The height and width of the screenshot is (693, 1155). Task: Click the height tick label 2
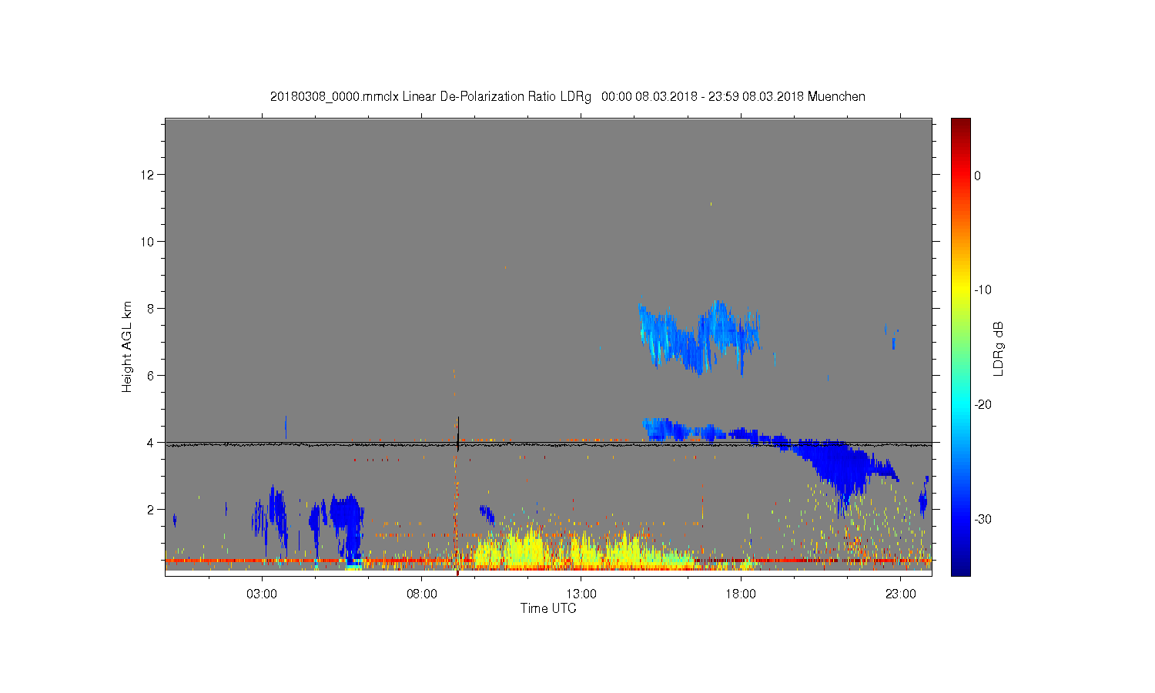(x=152, y=510)
